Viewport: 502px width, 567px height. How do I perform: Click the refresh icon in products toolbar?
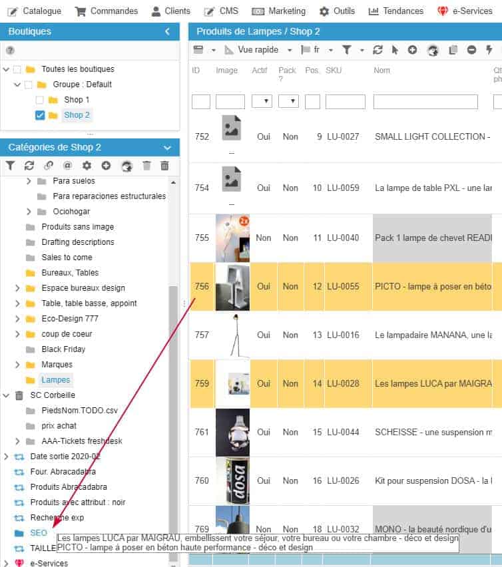point(377,50)
